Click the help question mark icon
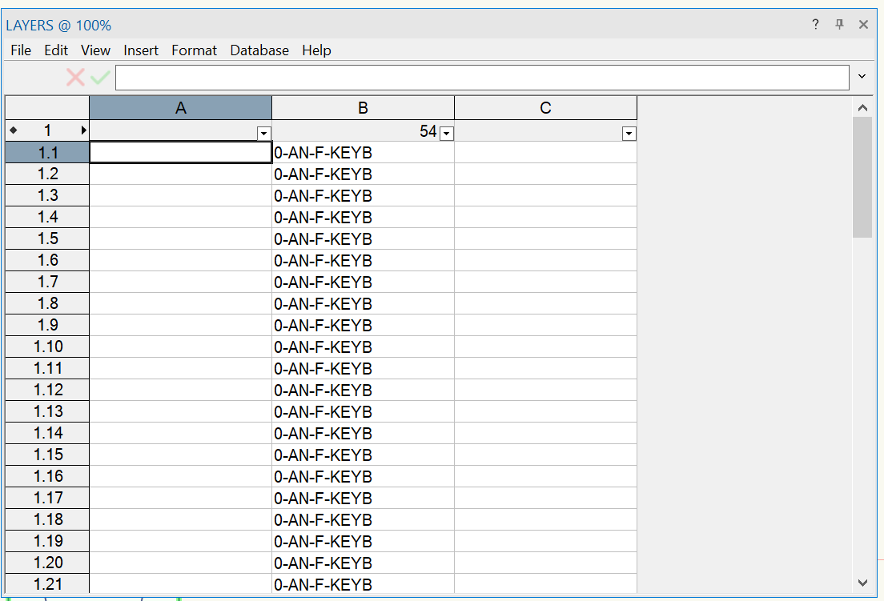 tap(814, 25)
